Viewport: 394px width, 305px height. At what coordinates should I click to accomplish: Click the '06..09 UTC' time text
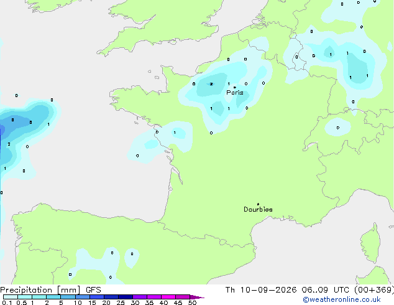(x=326, y=290)
